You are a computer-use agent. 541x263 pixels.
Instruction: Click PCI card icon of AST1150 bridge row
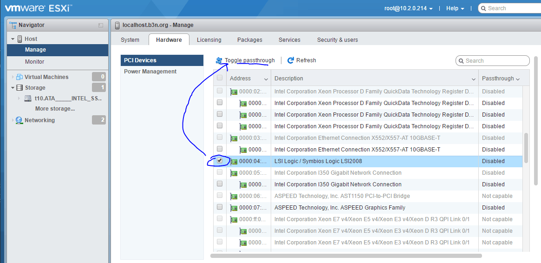[x=234, y=196]
